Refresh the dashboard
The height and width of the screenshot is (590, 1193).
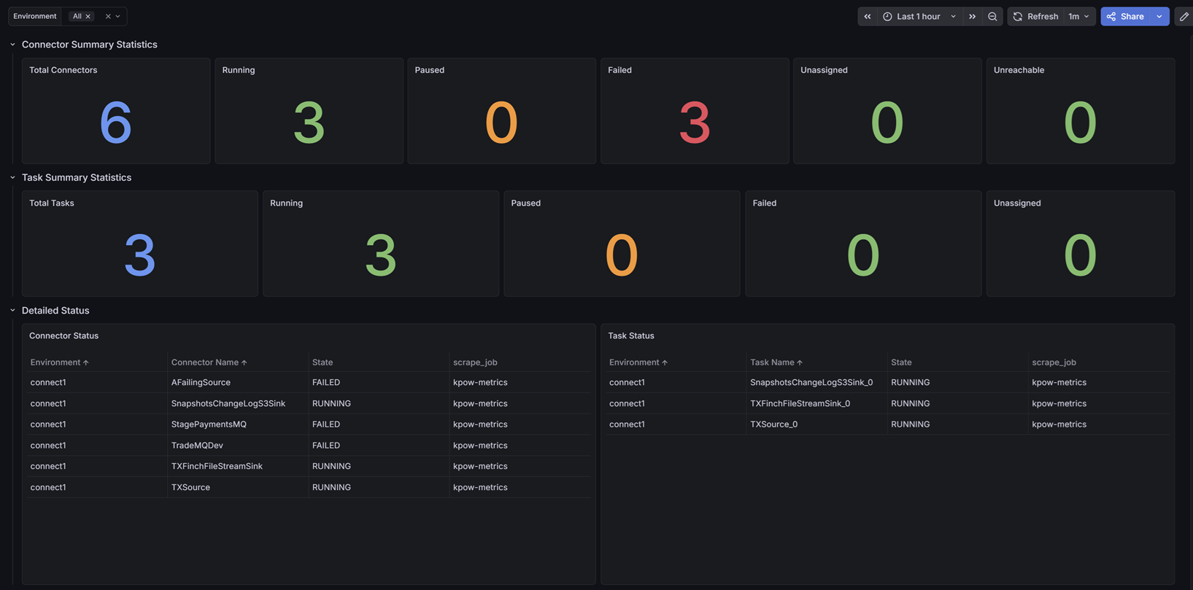(1035, 16)
